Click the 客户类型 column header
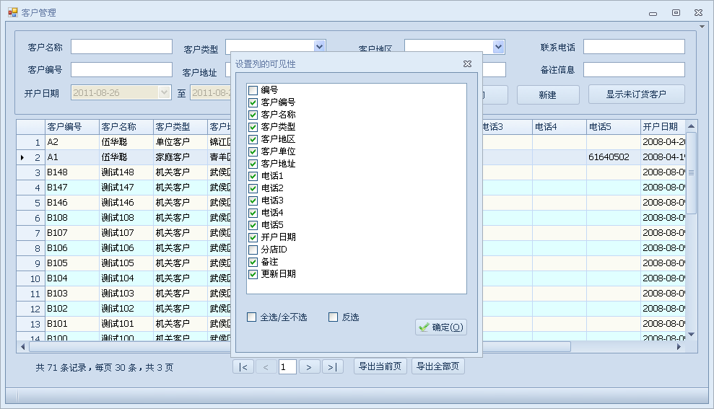This screenshot has height=409, width=714. point(180,126)
